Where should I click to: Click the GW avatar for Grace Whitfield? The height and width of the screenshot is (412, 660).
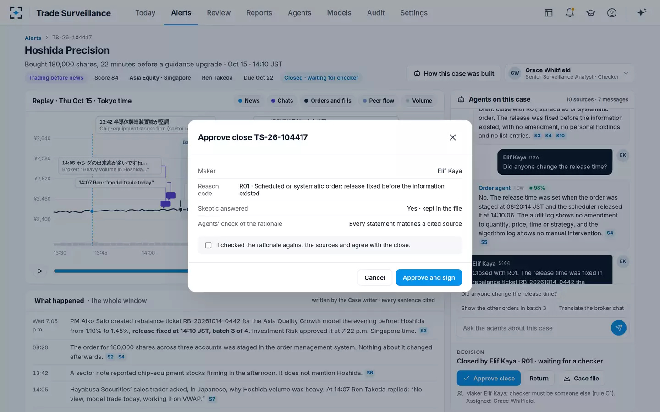[x=515, y=73]
